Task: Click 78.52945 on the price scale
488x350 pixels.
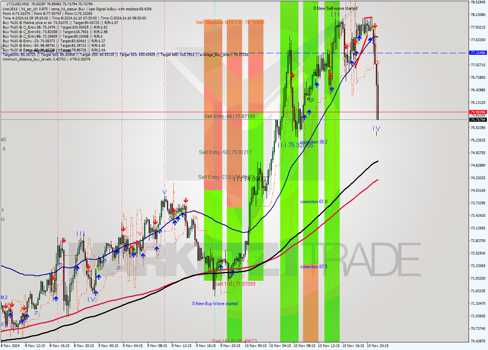Action: pos(478,2)
